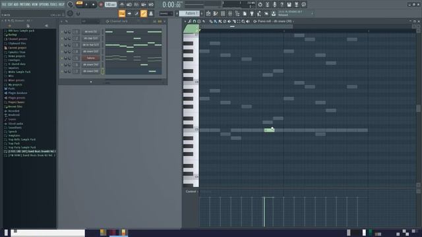Viewport: 422px width, 237px height.
Task: Click the microphone icon in top toolbar
Action: [274, 5]
